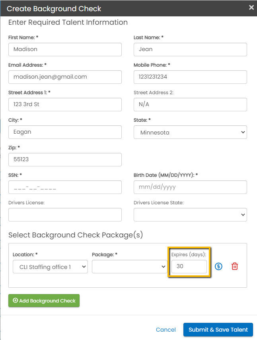
Task: Click the Street Address 1 field
Action: point(65,105)
